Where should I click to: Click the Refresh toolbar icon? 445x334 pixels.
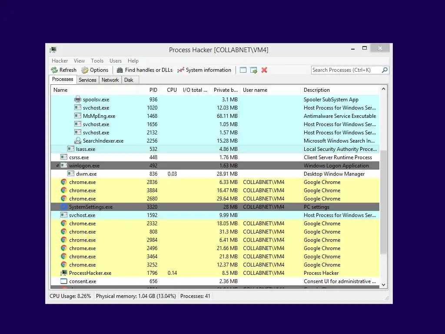point(54,70)
